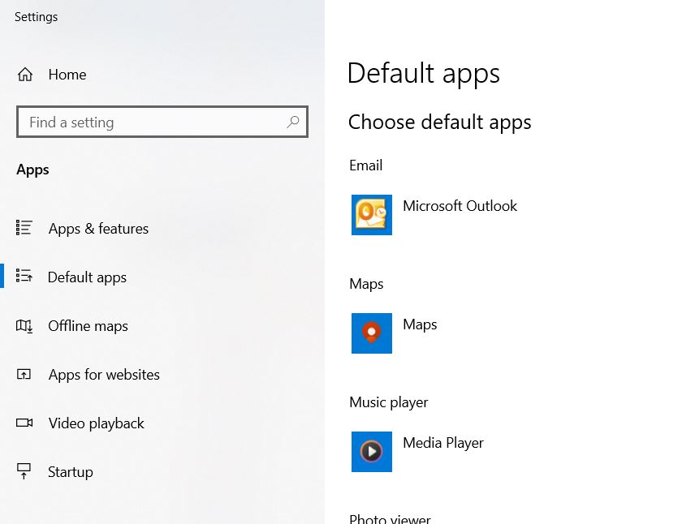Click the Media Player app icon
The height and width of the screenshot is (524, 695).
pyautogui.click(x=371, y=451)
